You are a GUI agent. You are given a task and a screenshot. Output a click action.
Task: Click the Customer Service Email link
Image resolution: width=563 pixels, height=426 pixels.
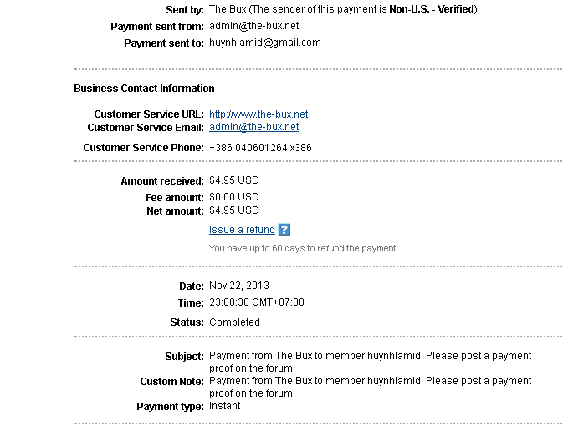[x=253, y=128]
